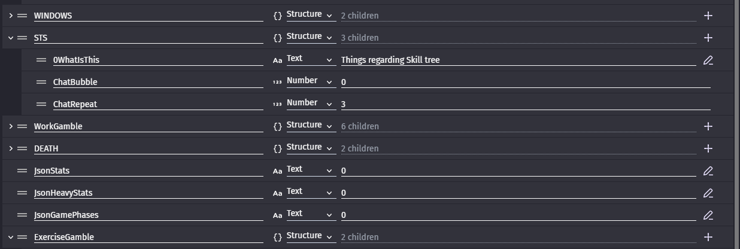Click the ChatRepeat value field
This screenshot has height=249, width=740.
click(x=524, y=104)
